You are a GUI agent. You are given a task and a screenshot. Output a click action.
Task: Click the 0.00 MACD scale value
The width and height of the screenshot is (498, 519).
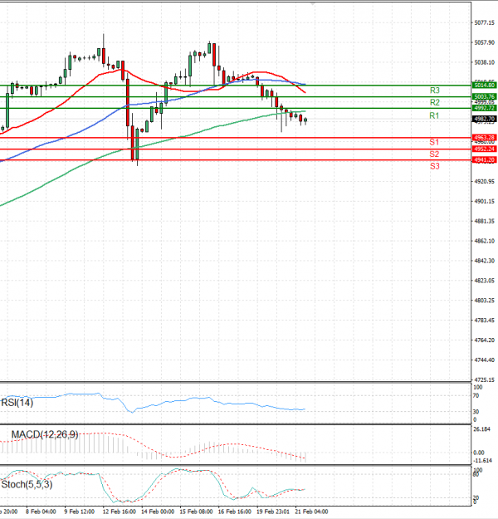click(x=479, y=453)
